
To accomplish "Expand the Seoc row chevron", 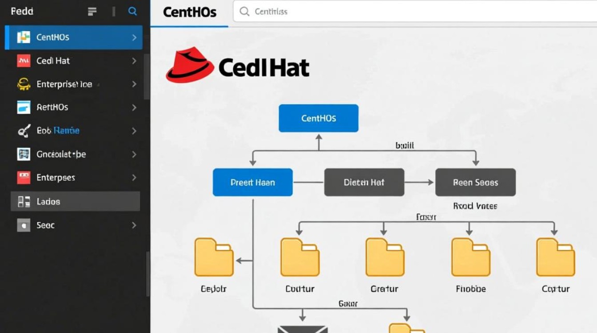I will click(134, 226).
